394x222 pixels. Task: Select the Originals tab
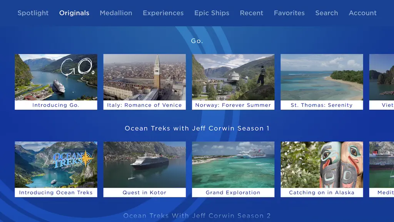[x=74, y=13]
